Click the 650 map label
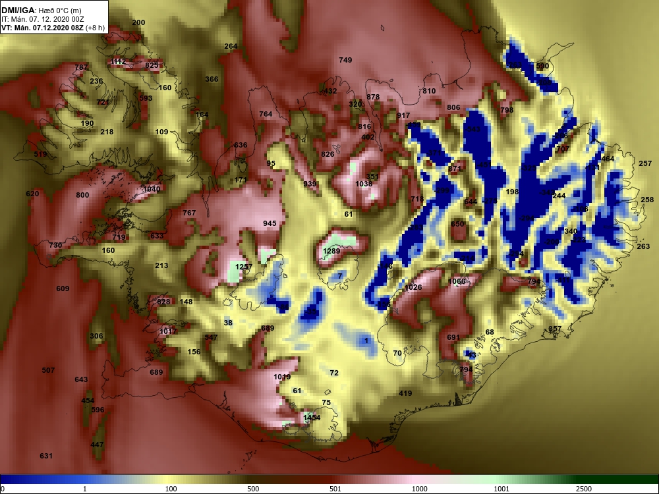659x494 pixels. pos(458,224)
